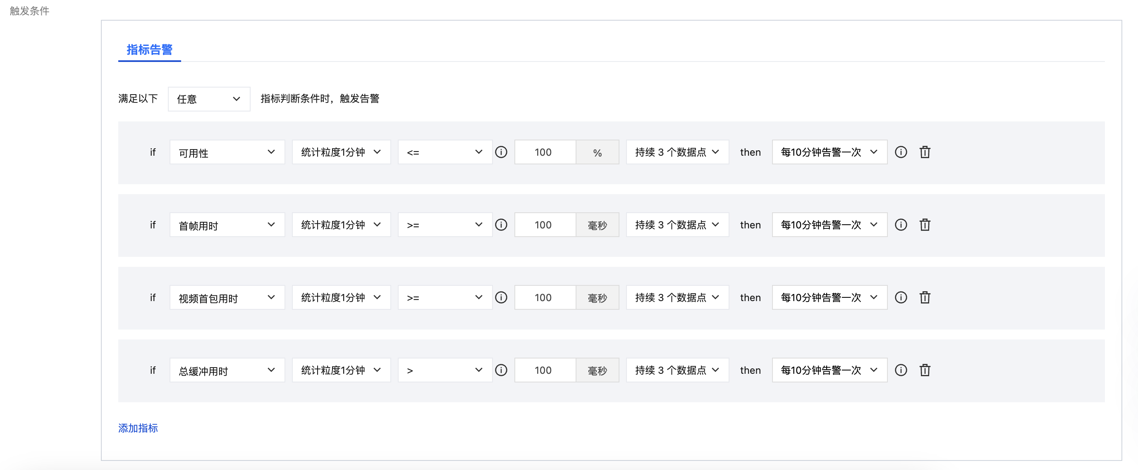
Task: Show operator info icon in 可用性 row
Action: 501,152
